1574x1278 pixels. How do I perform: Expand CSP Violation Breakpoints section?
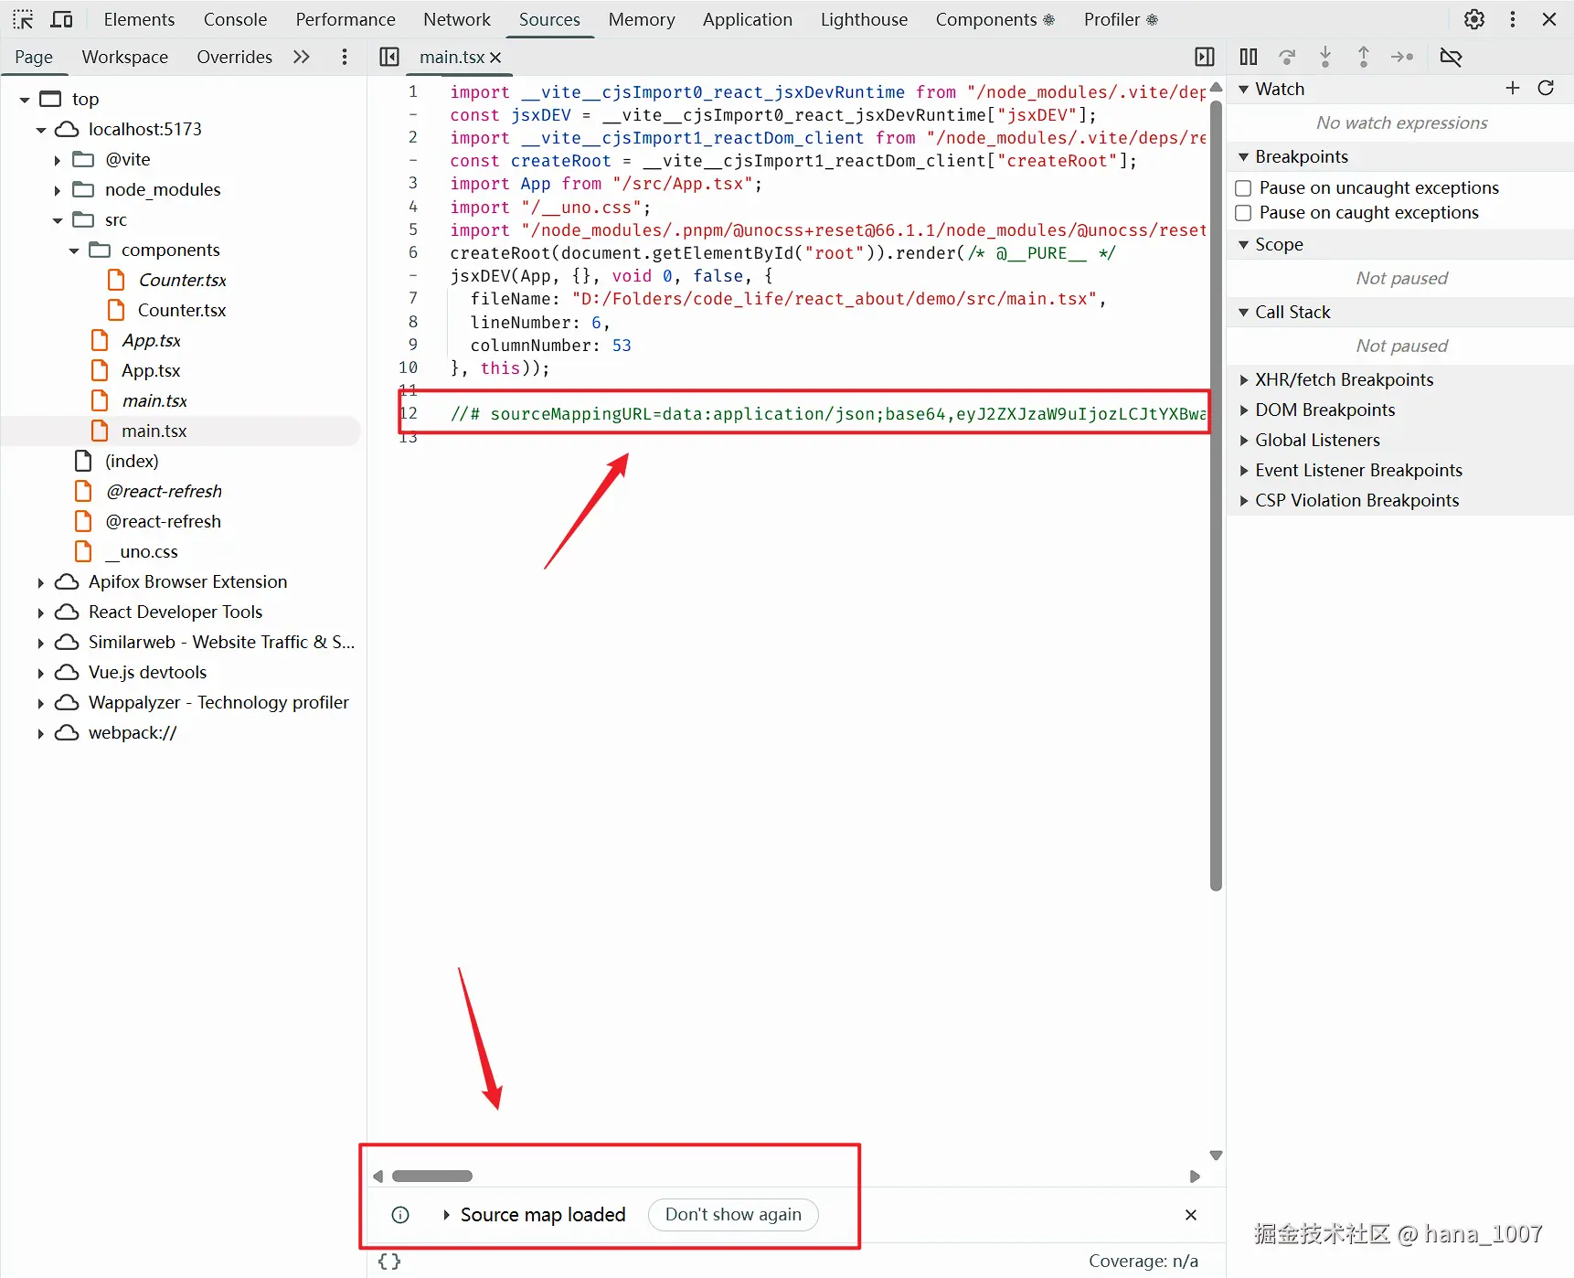click(x=1243, y=500)
